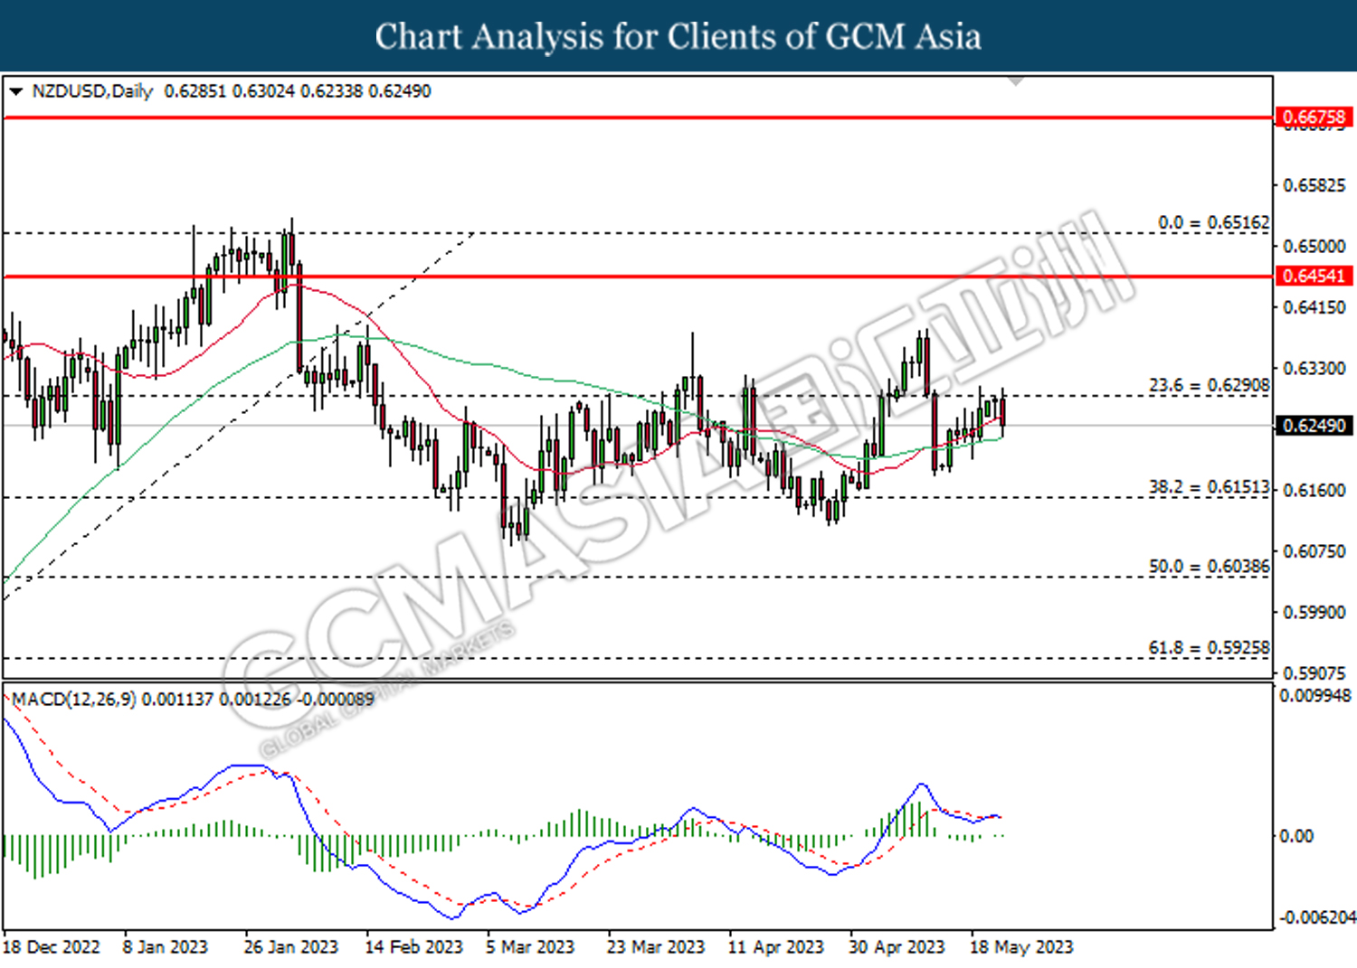Click the Chart Analysis for Clients header title
This screenshot has height=968, width=1357.
(678, 36)
